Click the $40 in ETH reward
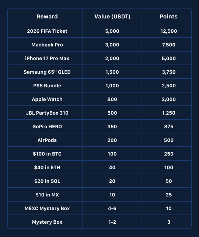This screenshot has width=199, height=237. [x=47, y=167]
